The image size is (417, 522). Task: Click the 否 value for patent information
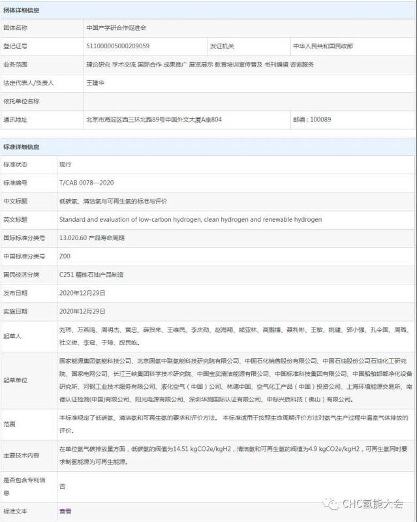(62, 486)
